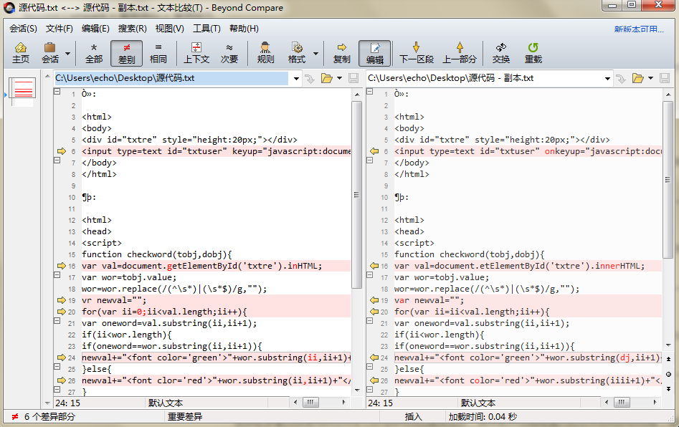The width and height of the screenshot is (679, 427).
Task: Click the 格式 (Format) toolbar icon
Action: coord(299,52)
